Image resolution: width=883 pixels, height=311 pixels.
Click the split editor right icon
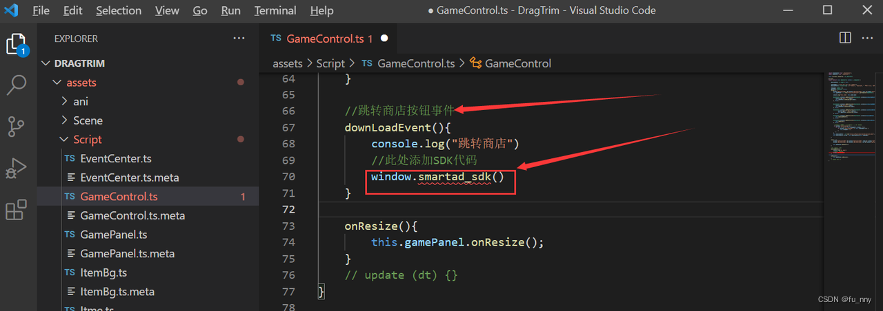(x=845, y=39)
